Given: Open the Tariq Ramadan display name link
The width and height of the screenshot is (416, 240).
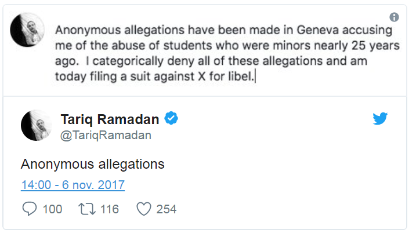Looking at the screenshot, I should point(110,119).
